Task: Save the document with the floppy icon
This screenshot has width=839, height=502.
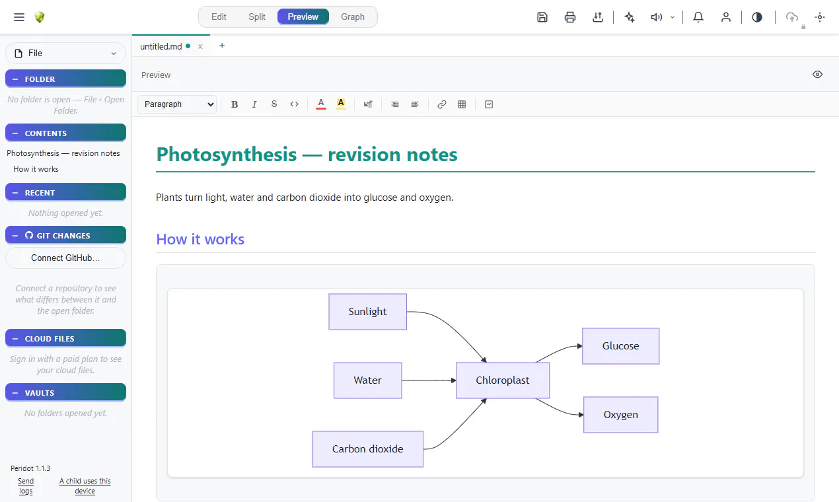Action: 542,17
